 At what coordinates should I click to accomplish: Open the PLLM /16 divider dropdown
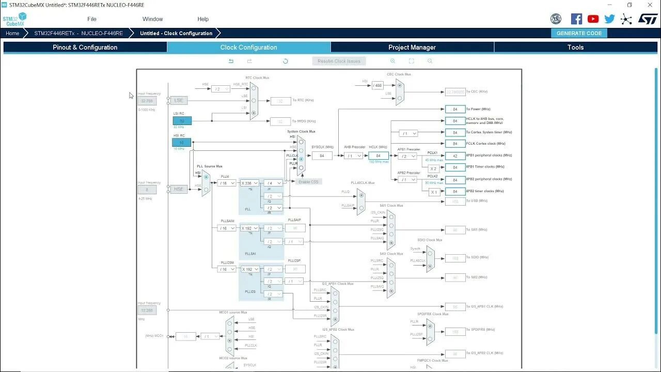pos(226,183)
